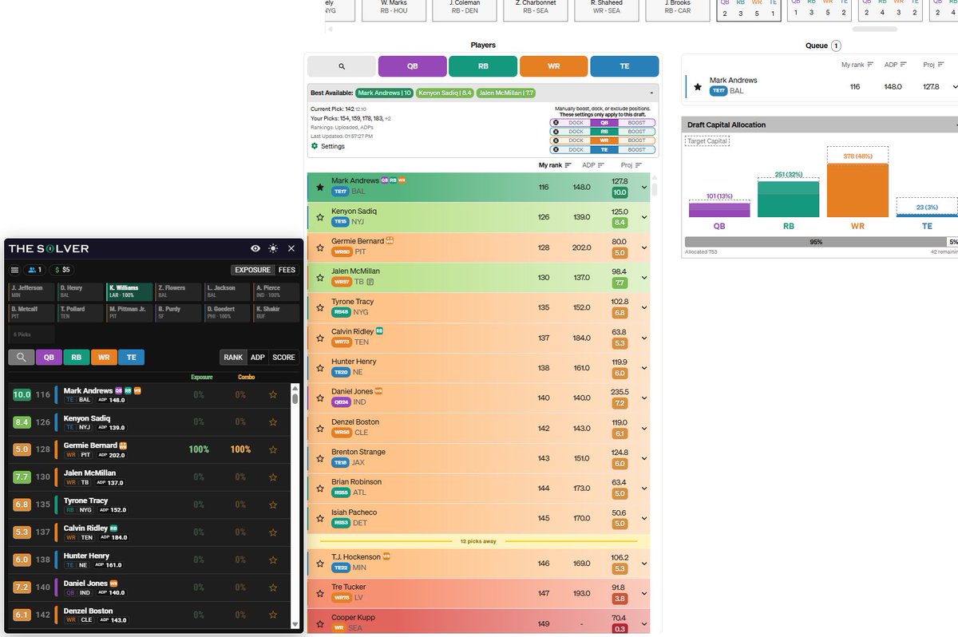This screenshot has width=958, height=637.
Task: Toggle the eye visibility icon in The Solver header
Action: [255, 249]
